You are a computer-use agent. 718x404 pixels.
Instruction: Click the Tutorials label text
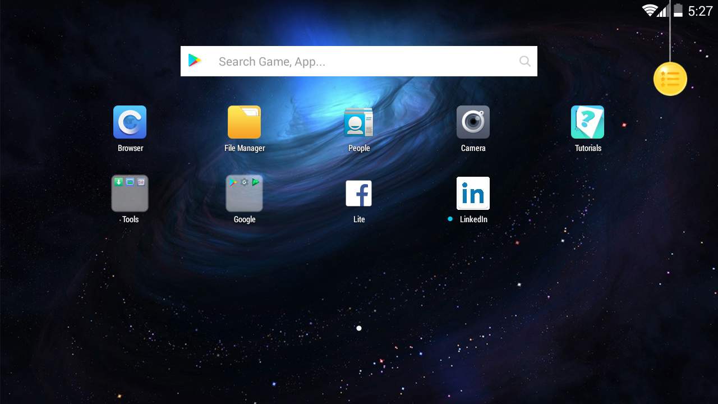588,148
